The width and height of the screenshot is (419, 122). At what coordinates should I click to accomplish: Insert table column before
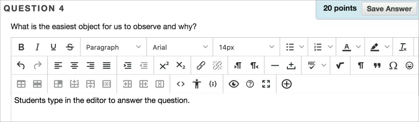(x=127, y=84)
